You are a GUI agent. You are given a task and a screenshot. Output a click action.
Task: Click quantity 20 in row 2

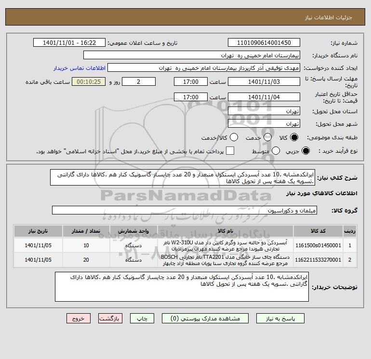86,260
